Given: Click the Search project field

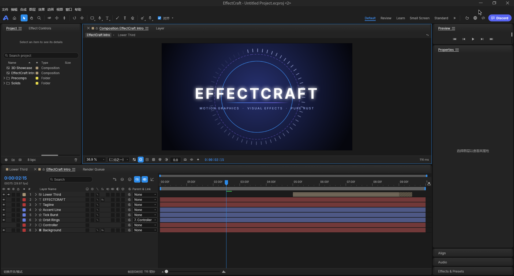Looking at the screenshot, I should click(x=41, y=55).
